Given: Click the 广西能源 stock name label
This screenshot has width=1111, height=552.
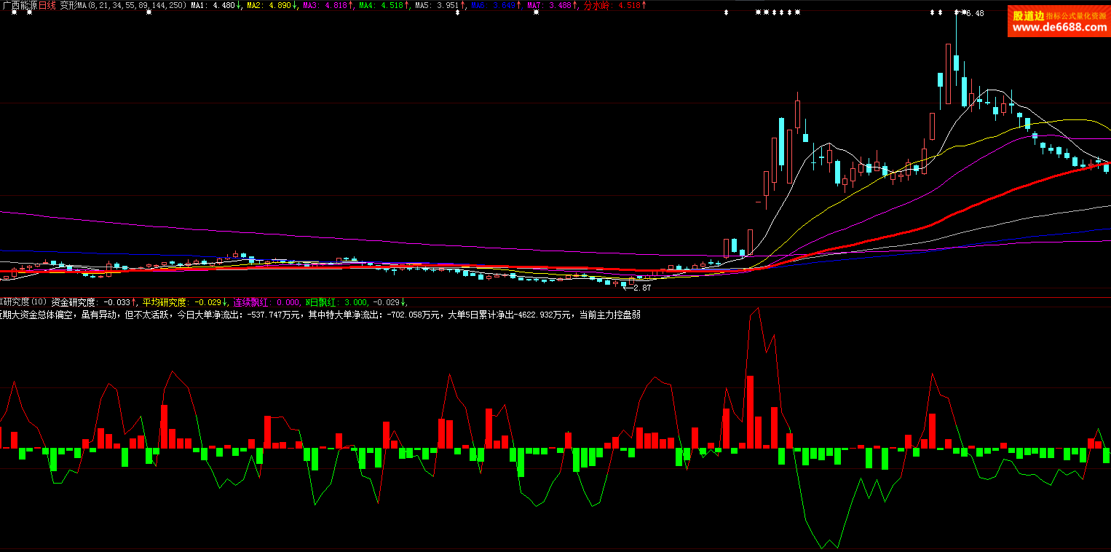Looking at the screenshot, I should [x=20, y=5].
